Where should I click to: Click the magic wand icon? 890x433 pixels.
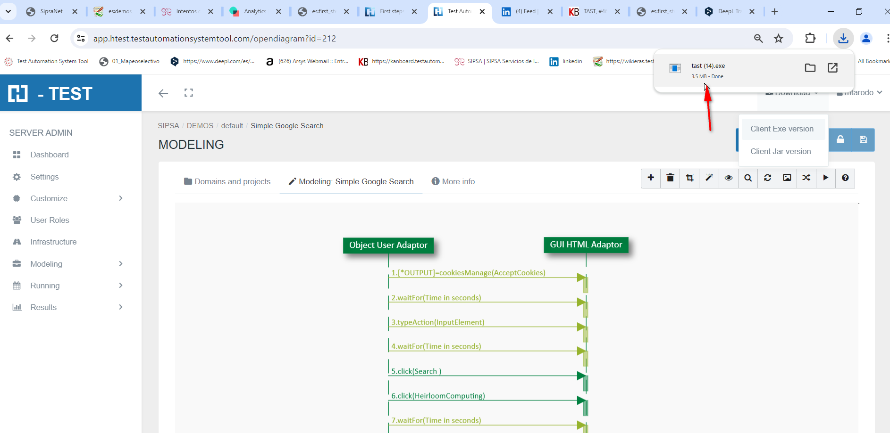(709, 178)
